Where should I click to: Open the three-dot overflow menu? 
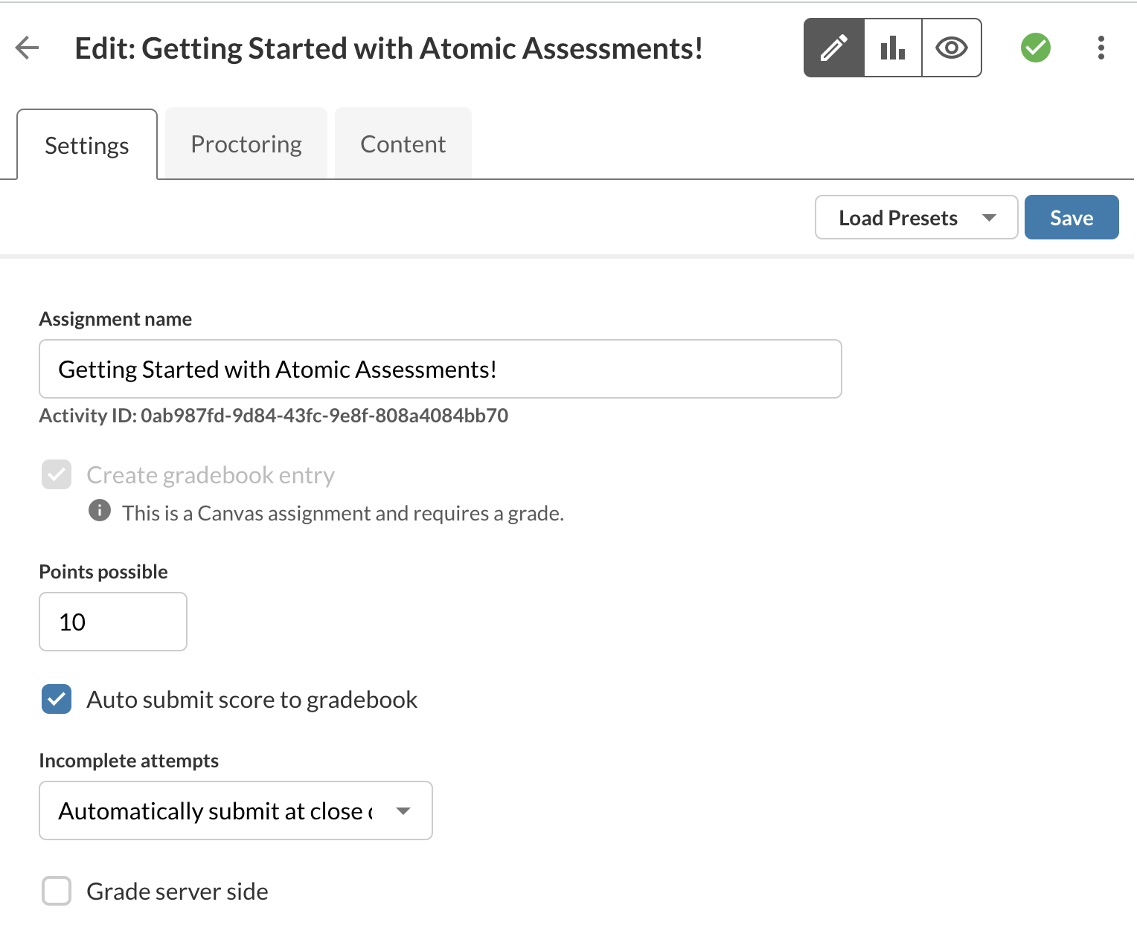click(x=1101, y=48)
